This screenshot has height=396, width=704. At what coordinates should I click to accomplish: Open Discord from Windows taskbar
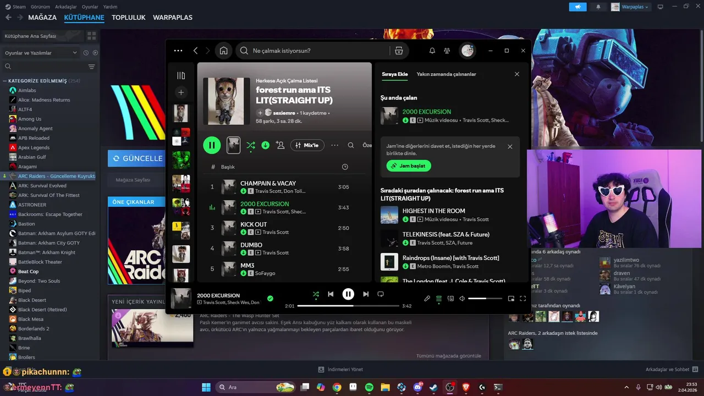(x=417, y=387)
